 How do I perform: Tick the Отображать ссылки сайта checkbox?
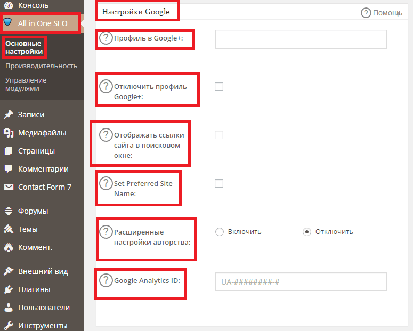pyautogui.click(x=219, y=135)
